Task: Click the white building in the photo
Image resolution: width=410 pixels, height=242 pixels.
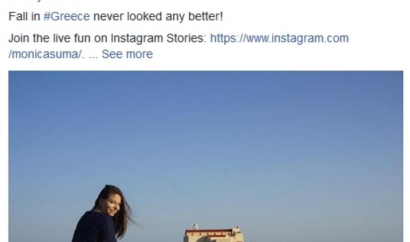Action: (x=212, y=235)
